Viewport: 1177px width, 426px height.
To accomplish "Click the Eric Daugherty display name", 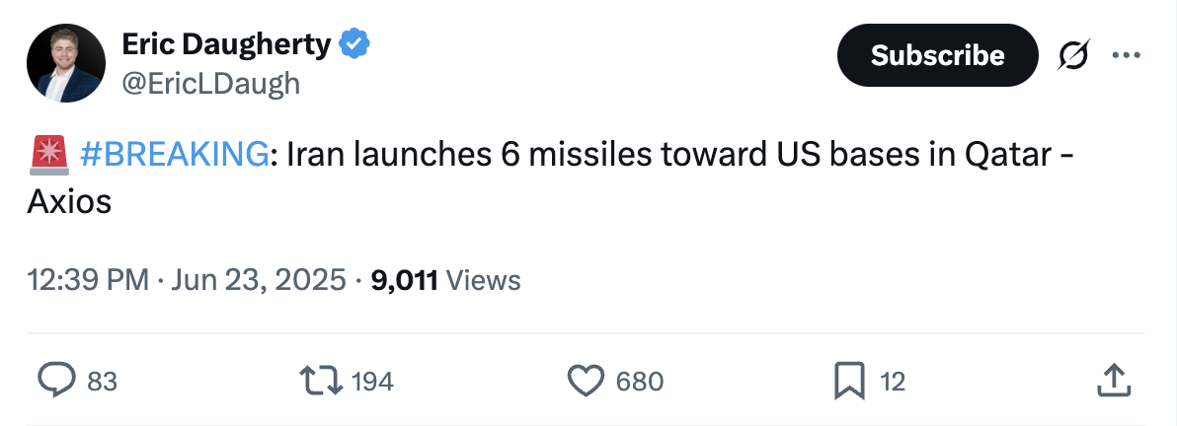I will tap(225, 43).
